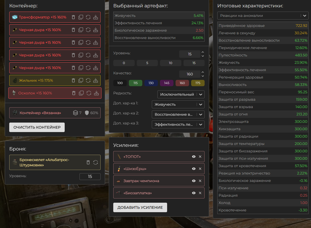
Task: Remove the «ТОПОТ» boost with X icon
Action: click(x=200, y=157)
